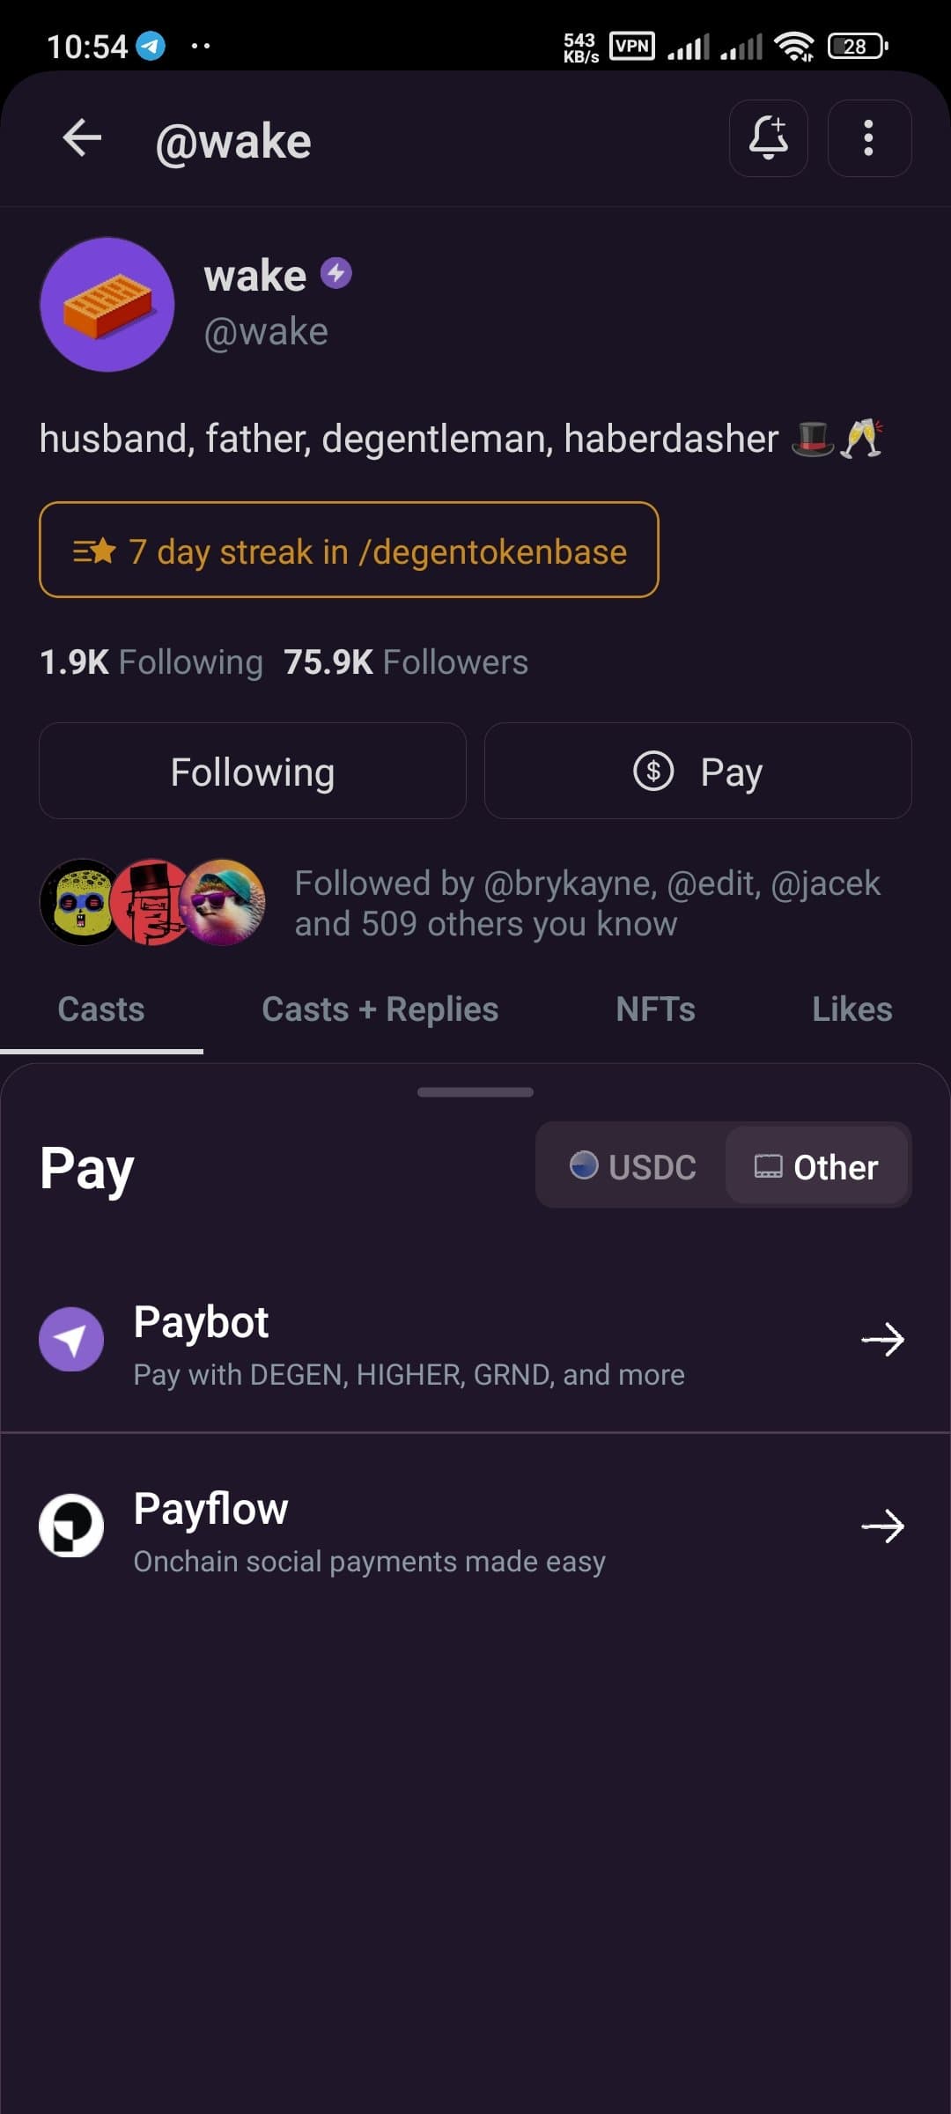Switch to the NFTs tab
Image resolution: width=951 pixels, height=2114 pixels.
tap(655, 1009)
